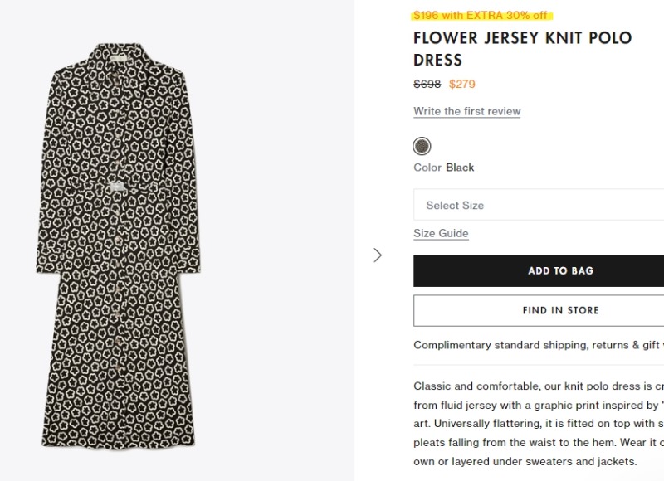Click Write the first review link
Image resolution: width=664 pixels, height=481 pixels.
tap(466, 111)
